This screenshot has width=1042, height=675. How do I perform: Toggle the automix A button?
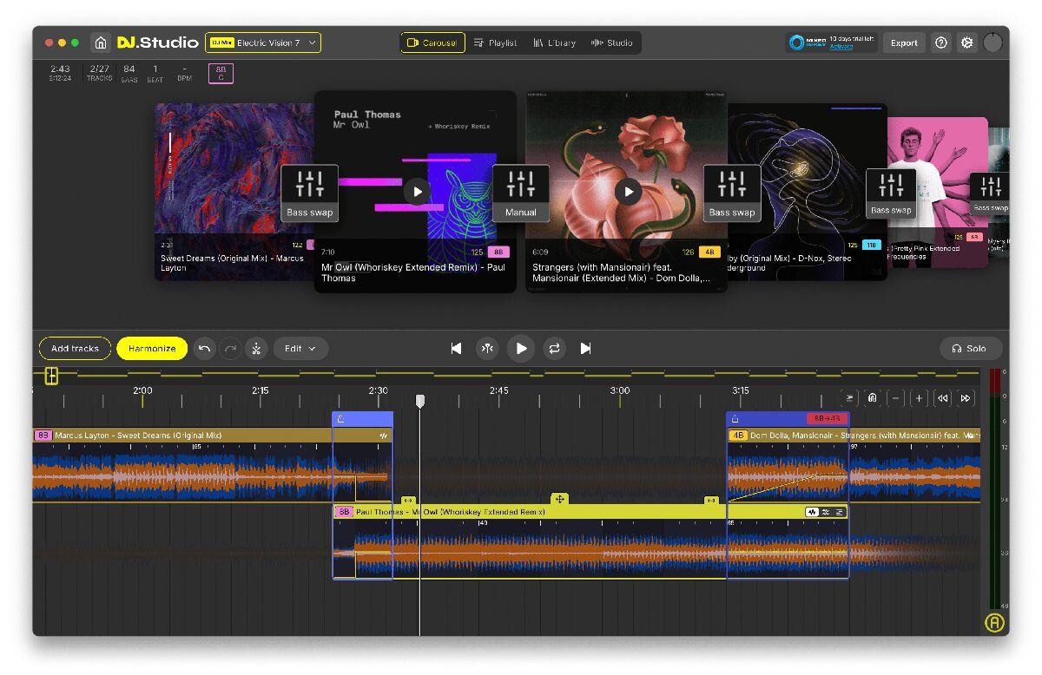pyautogui.click(x=993, y=622)
